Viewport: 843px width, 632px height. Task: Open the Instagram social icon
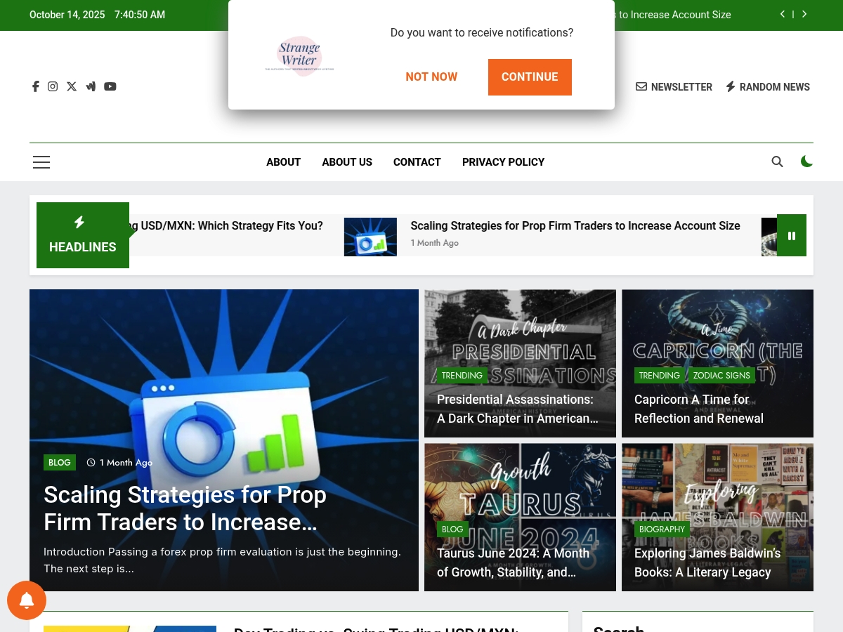coord(53,86)
